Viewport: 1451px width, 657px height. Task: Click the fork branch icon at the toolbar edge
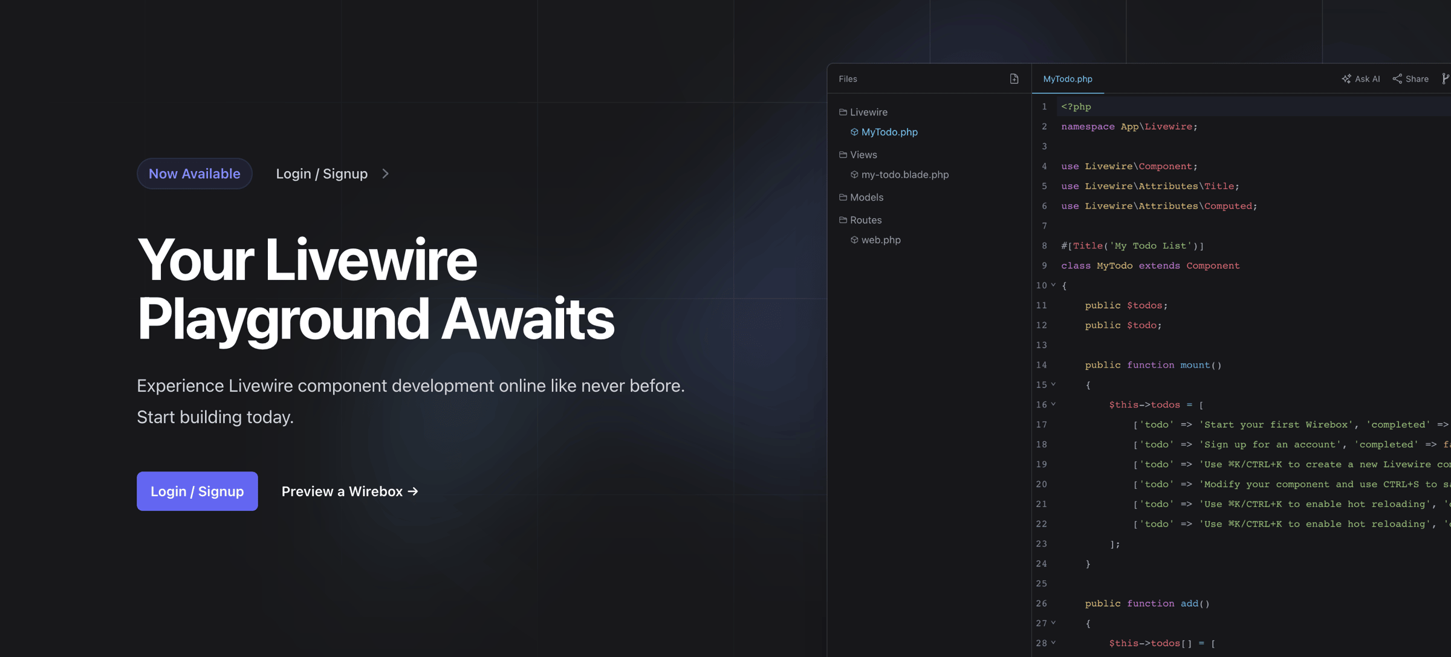coord(1445,79)
